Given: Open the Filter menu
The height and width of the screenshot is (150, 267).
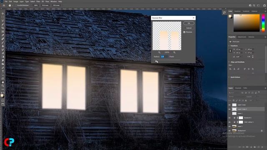Looking at the screenshot, I should pos(38,2).
